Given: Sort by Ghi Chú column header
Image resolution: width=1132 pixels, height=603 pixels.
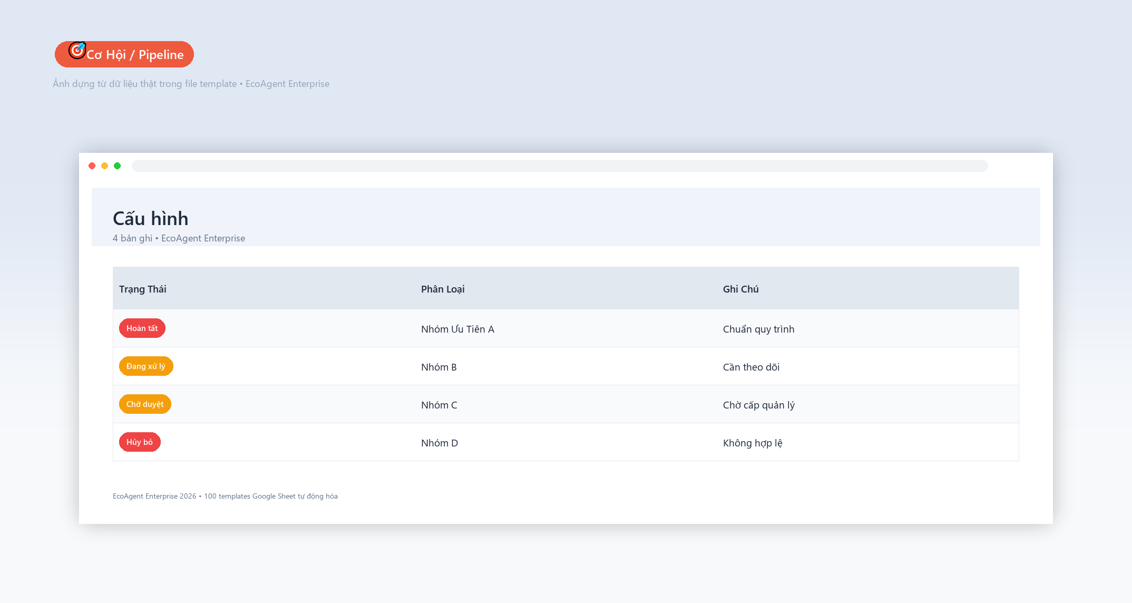Looking at the screenshot, I should pos(741,289).
